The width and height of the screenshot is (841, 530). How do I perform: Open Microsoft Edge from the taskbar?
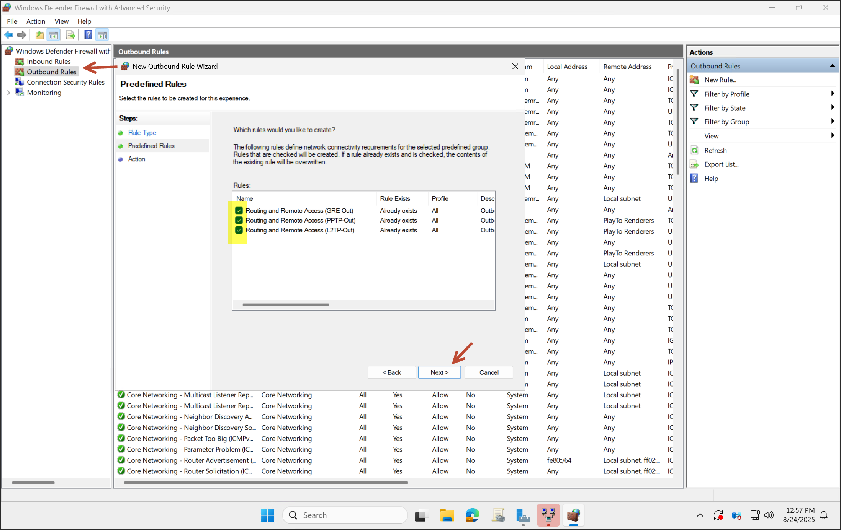pyautogui.click(x=472, y=515)
